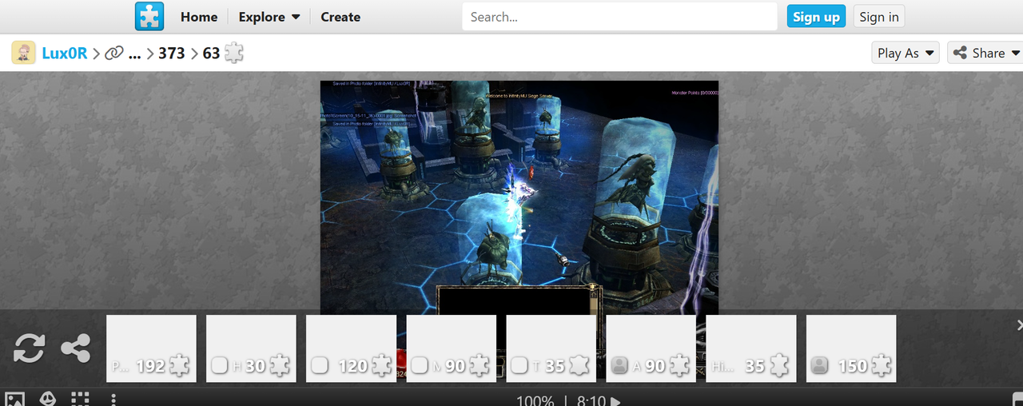Click the blue Sign up button
The width and height of the screenshot is (1023, 406).
pos(816,17)
